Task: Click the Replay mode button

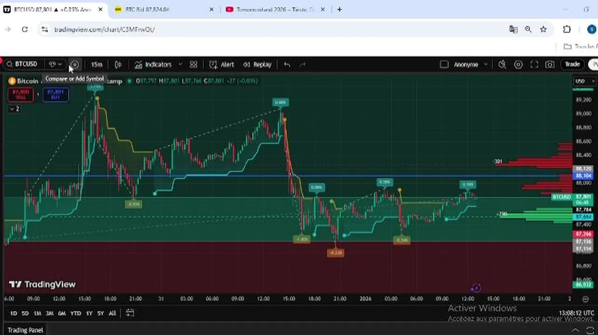Action: [257, 65]
